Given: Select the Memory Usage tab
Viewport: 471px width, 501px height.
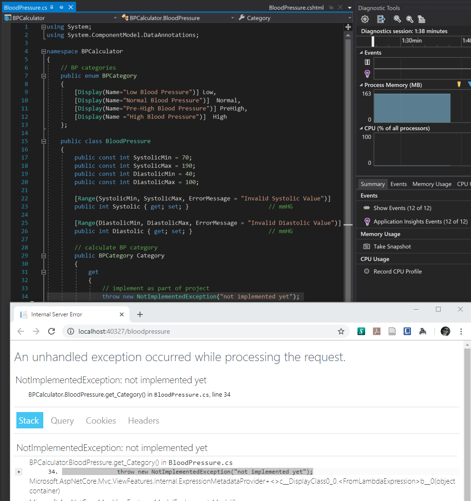Looking at the screenshot, I should [x=432, y=184].
